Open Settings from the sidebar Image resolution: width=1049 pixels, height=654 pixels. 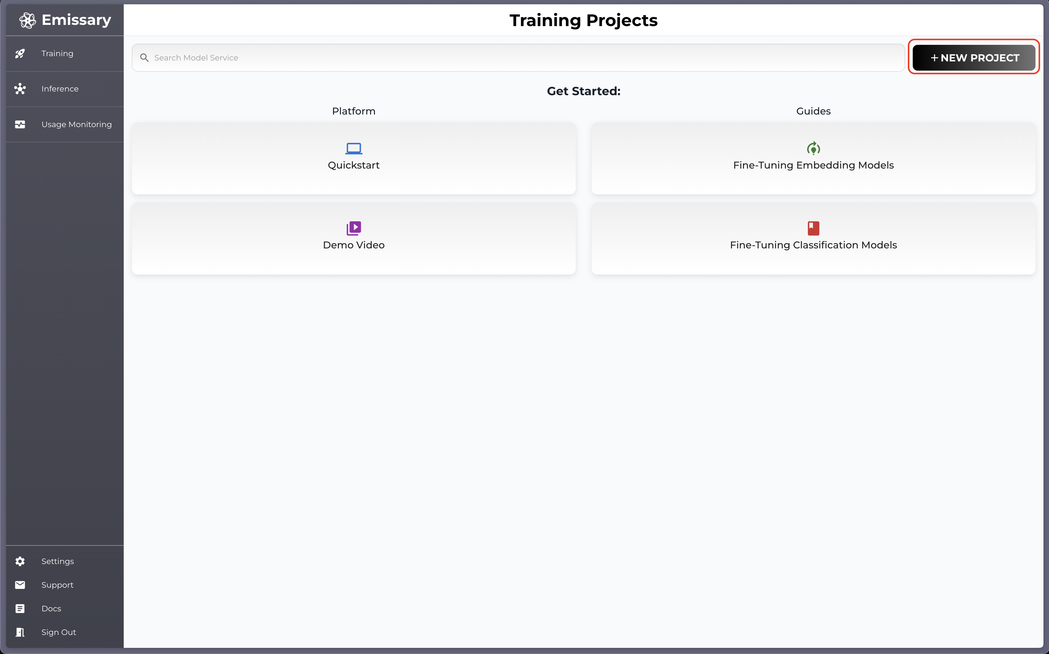(x=57, y=561)
